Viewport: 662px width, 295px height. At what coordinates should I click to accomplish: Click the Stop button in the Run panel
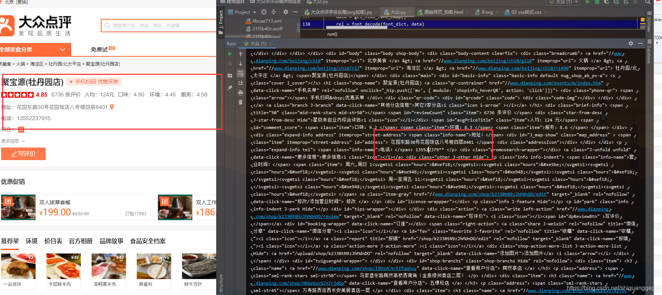(x=230, y=64)
